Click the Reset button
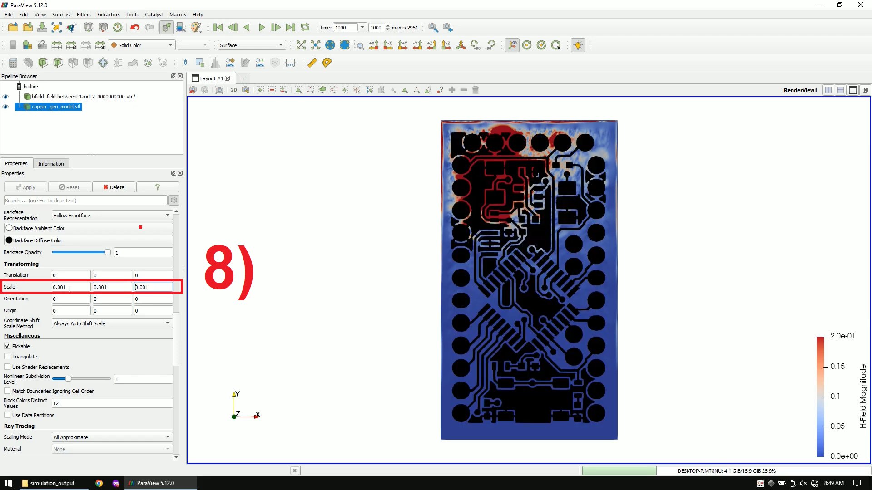 tap(69, 186)
